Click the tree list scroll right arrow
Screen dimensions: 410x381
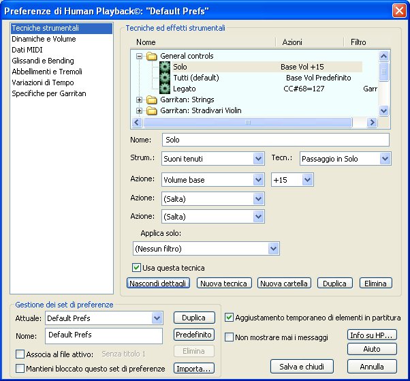[x=372, y=122]
